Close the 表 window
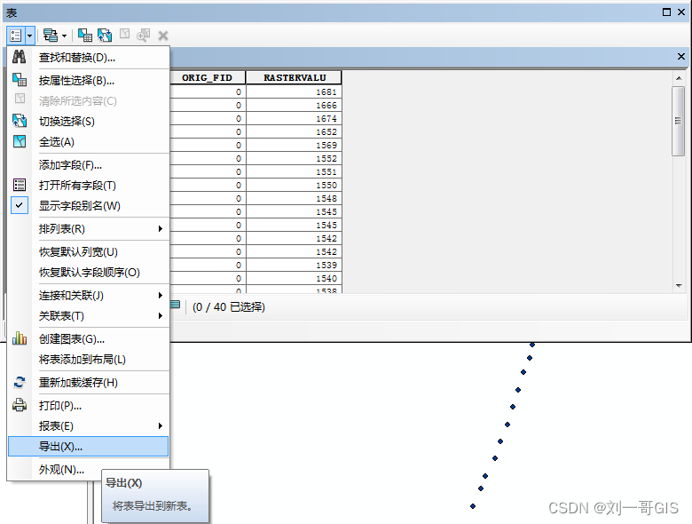The height and width of the screenshot is (524, 692). [x=681, y=12]
